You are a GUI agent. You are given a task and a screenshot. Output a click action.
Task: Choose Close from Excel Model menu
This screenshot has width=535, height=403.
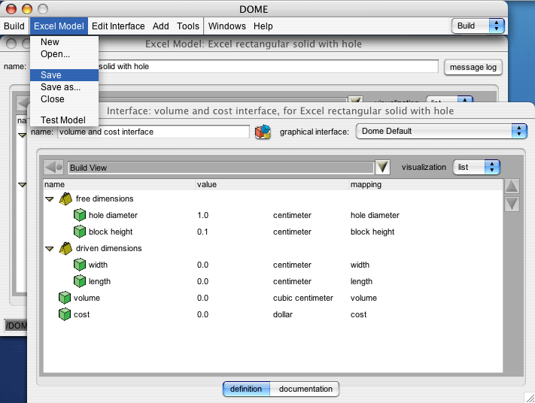64,99
